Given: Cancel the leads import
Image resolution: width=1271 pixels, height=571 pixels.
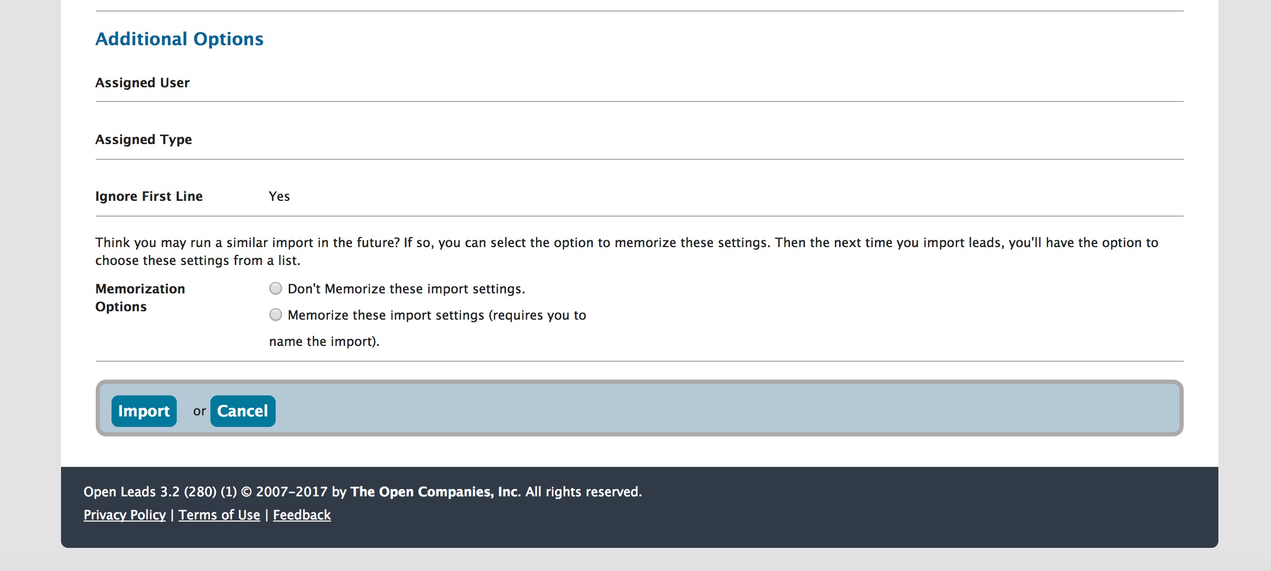Looking at the screenshot, I should coord(243,411).
